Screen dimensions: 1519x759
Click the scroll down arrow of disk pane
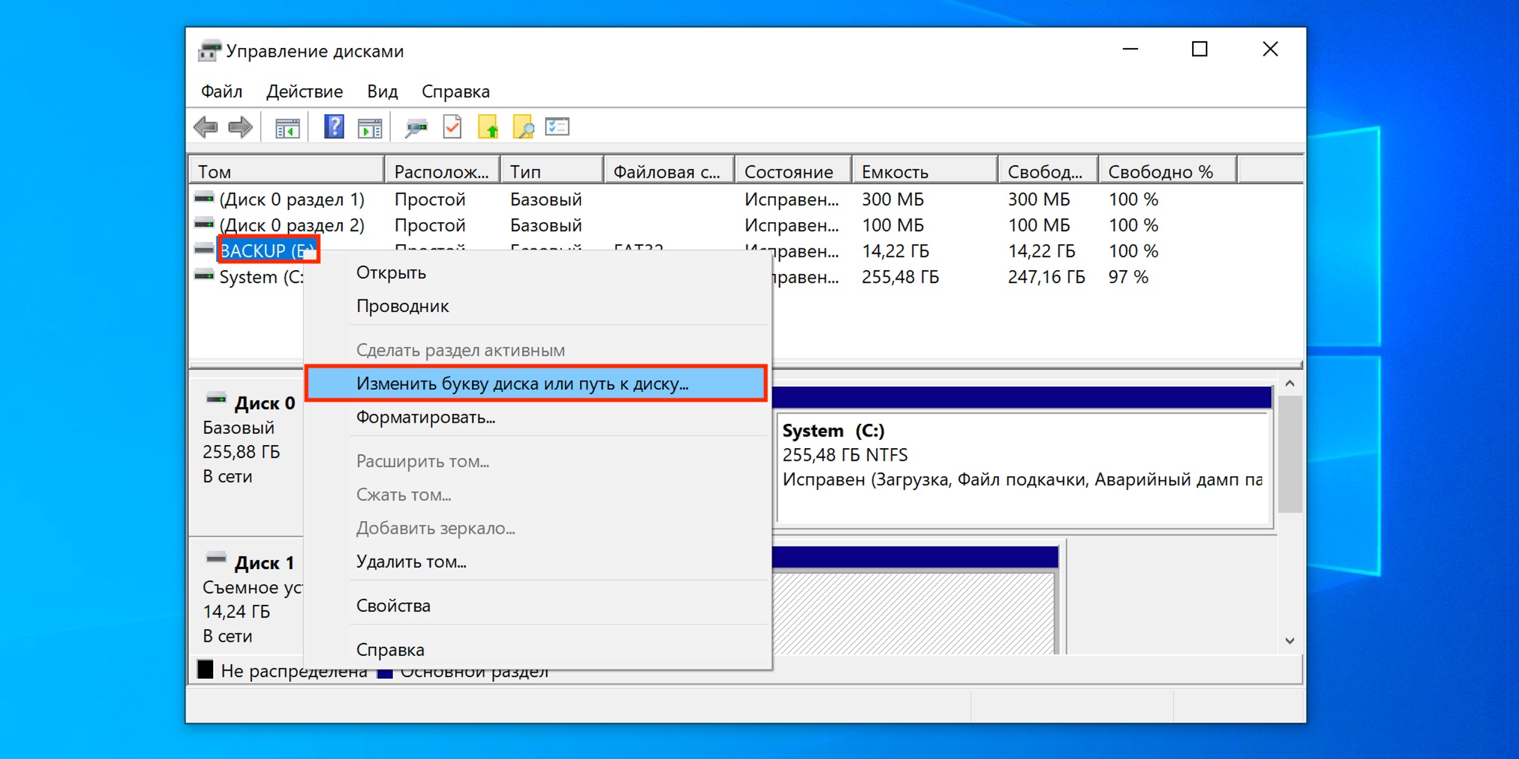click(1290, 641)
